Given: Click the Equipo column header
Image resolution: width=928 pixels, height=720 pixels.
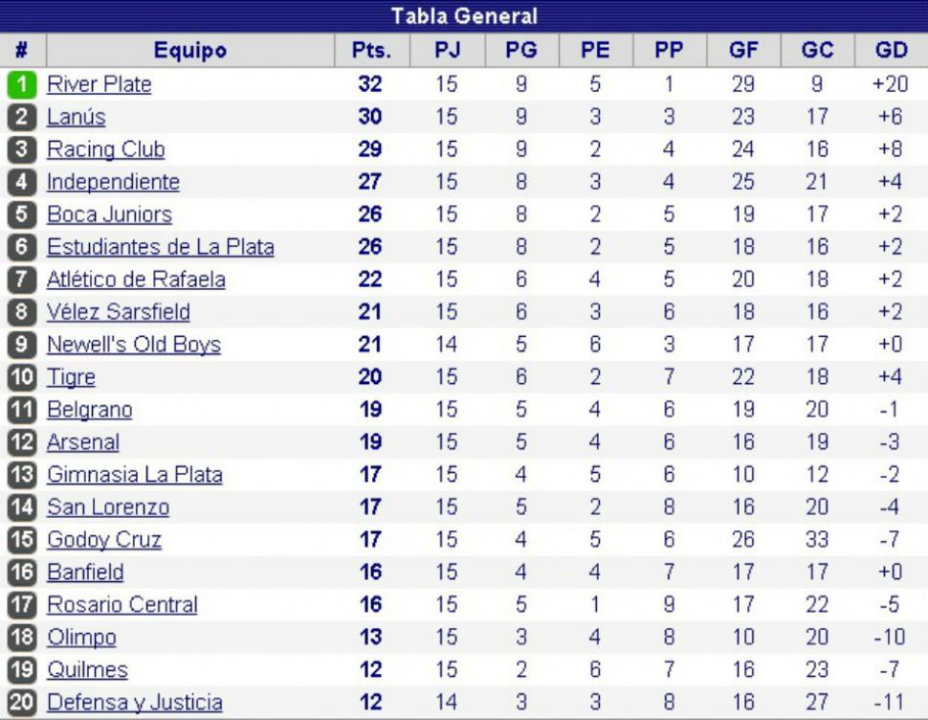Looking at the screenshot, I should (190, 51).
